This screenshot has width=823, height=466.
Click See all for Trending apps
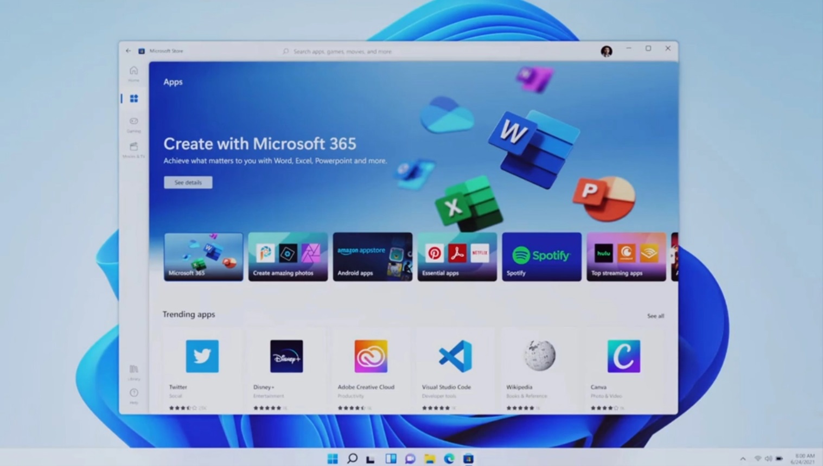pyautogui.click(x=655, y=316)
